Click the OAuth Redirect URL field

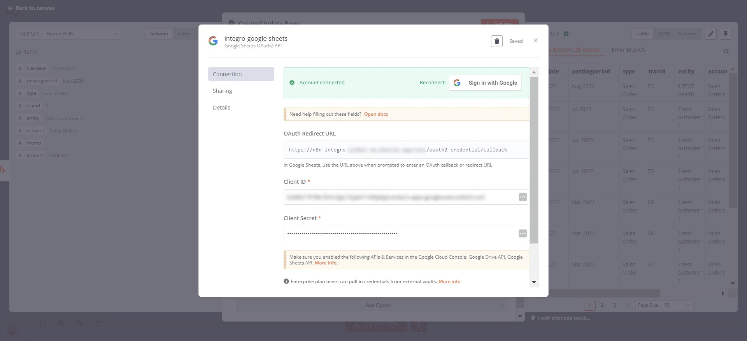point(406,150)
